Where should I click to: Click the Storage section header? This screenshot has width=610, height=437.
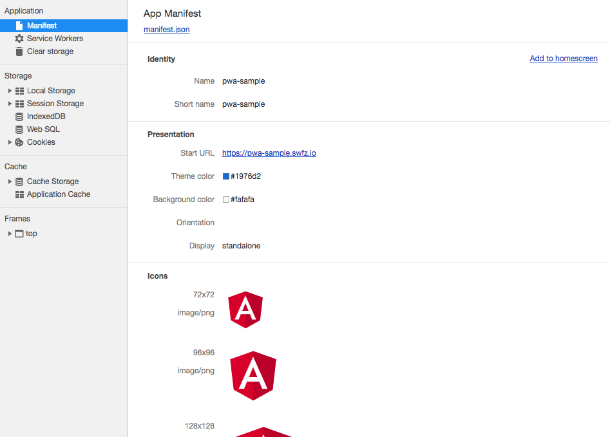point(18,76)
